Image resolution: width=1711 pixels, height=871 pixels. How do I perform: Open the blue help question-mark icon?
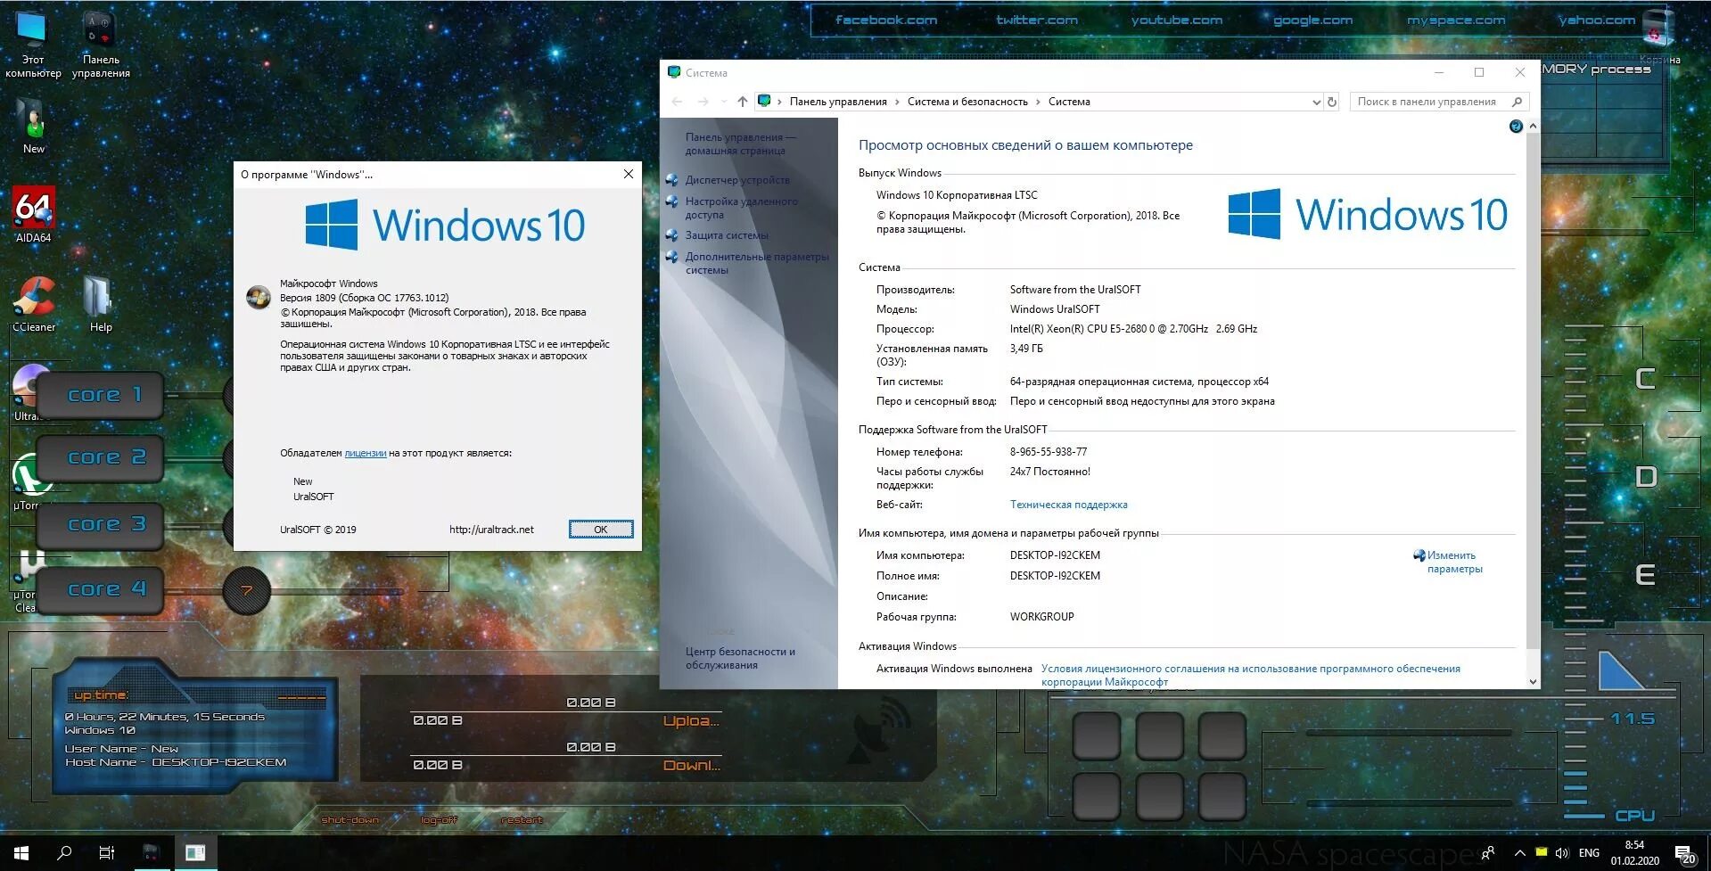[x=1516, y=127]
